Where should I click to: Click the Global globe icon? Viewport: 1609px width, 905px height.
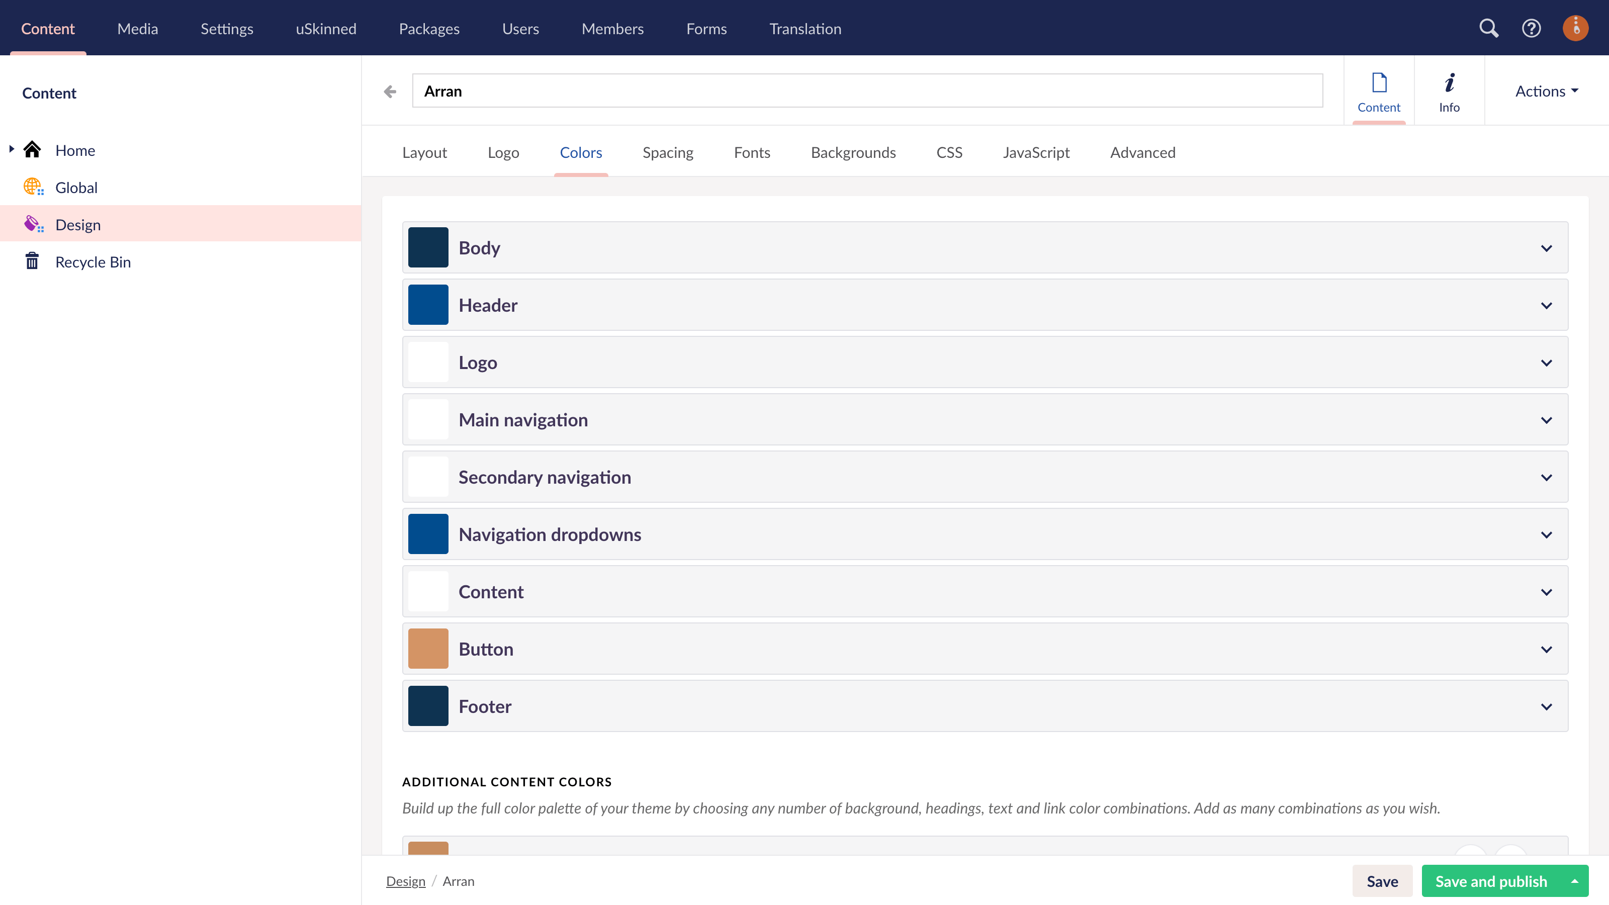[33, 187]
